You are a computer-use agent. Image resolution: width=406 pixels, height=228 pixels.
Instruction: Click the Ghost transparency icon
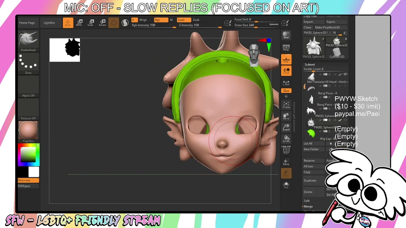tap(286, 173)
